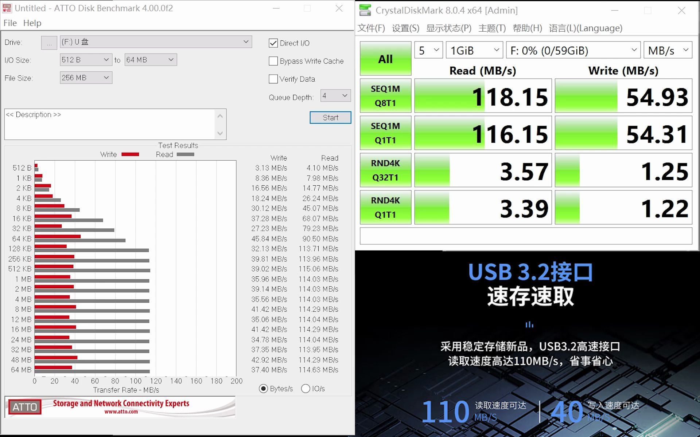Open the MB/s unit dropdown
The width and height of the screenshot is (700, 437).
point(668,50)
